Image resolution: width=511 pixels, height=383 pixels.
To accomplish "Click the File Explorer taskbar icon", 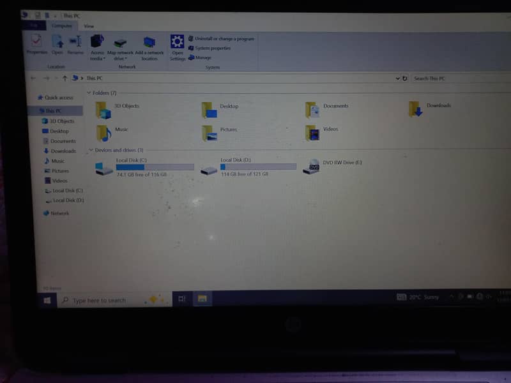I will point(202,299).
